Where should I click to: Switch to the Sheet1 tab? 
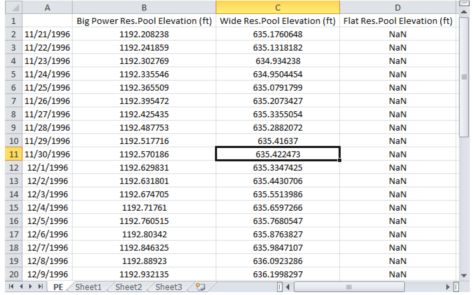pos(88,287)
